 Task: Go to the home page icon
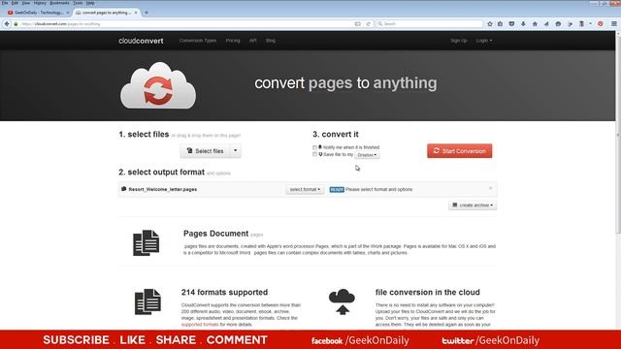(535, 23)
